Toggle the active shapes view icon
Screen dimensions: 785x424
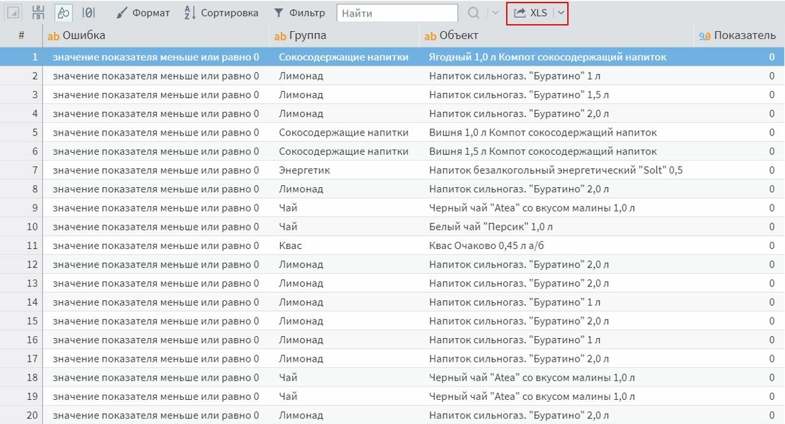[x=63, y=13]
